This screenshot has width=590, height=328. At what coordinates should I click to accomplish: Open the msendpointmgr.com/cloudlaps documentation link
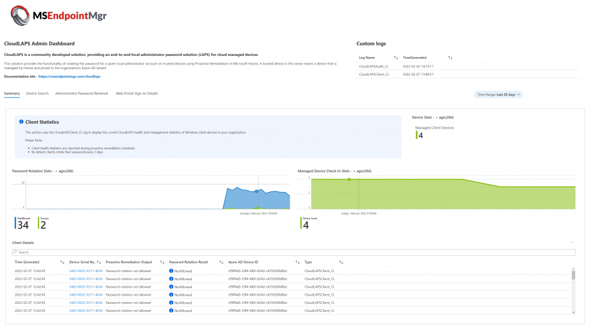(69, 77)
